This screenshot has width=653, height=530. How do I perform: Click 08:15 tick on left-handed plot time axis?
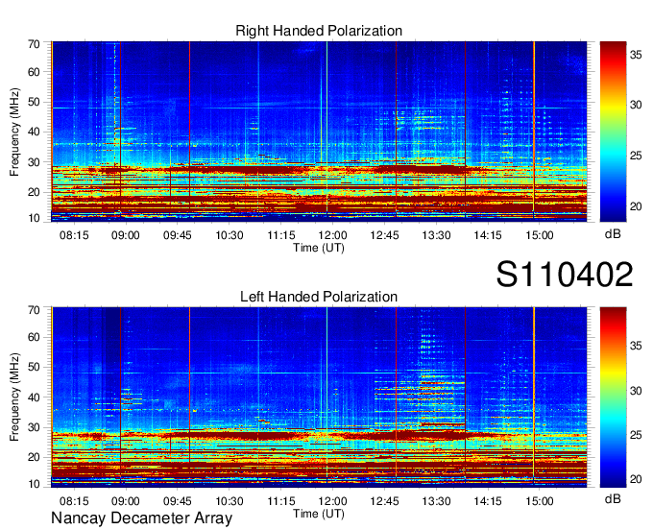point(74,501)
